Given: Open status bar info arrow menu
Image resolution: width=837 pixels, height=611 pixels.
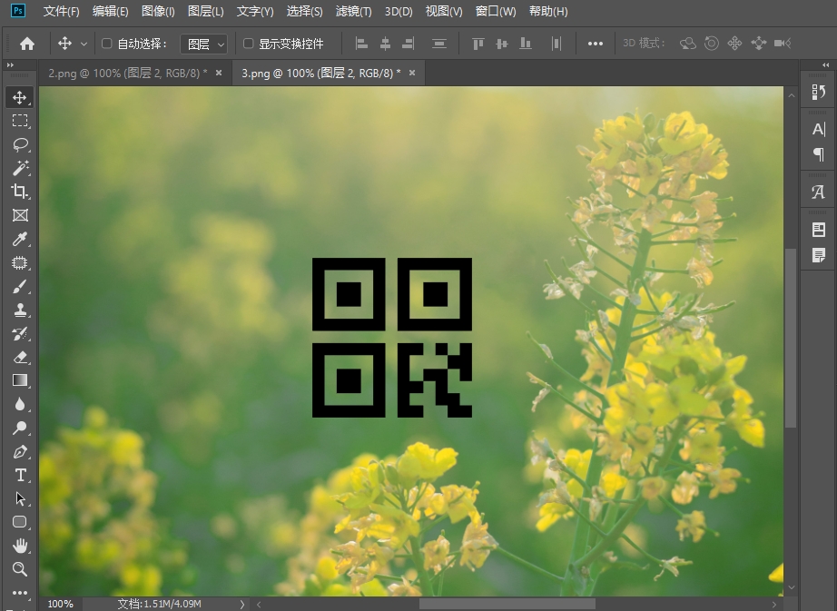Looking at the screenshot, I should (241, 604).
